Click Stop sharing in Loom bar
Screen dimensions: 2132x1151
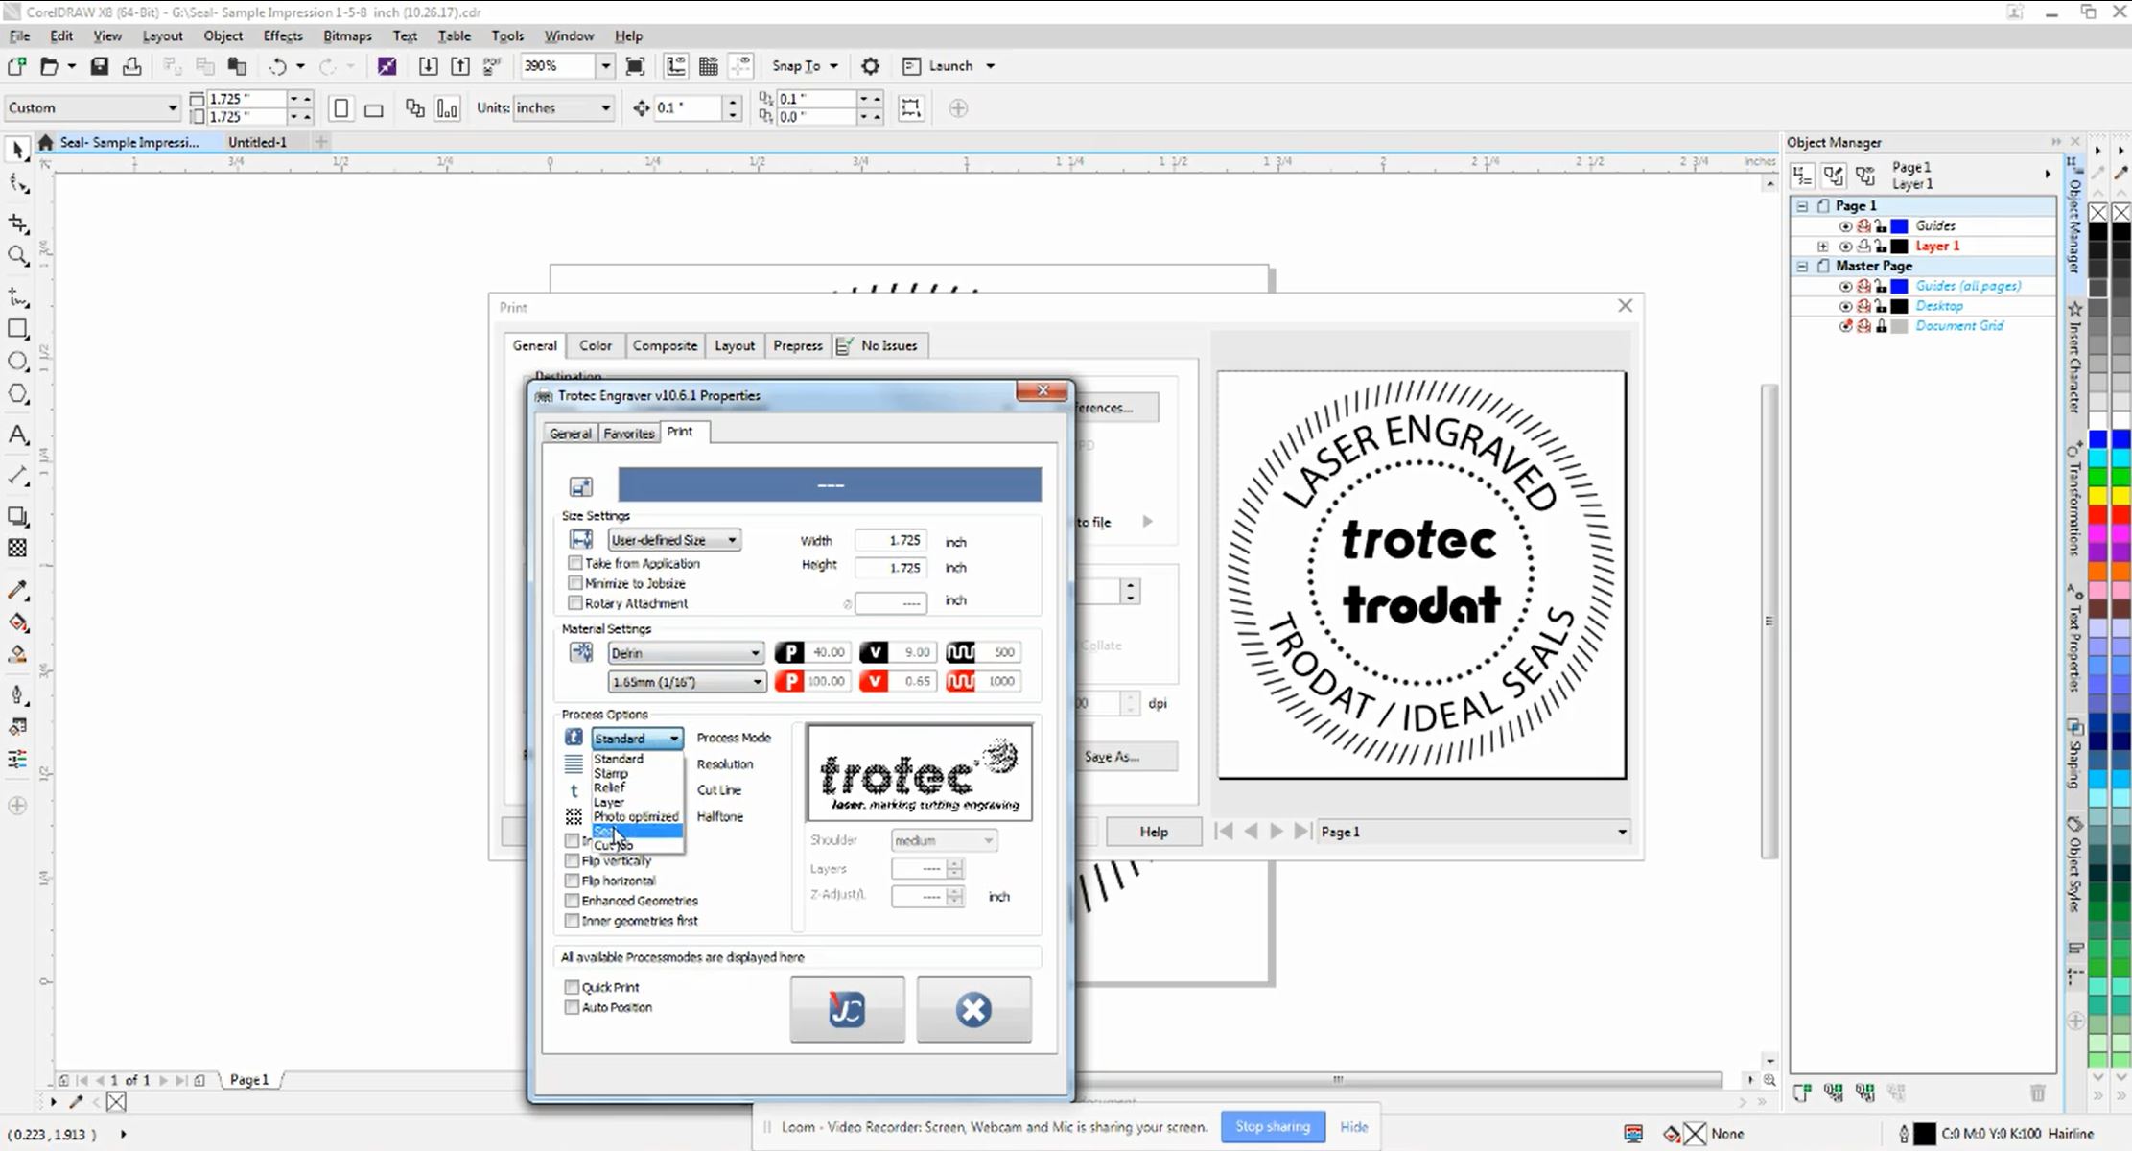[x=1273, y=1127]
